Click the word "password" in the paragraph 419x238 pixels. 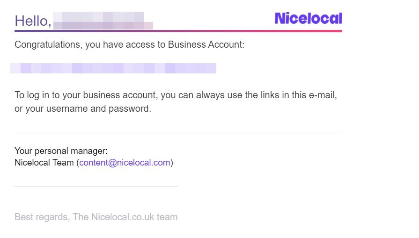(129, 109)
